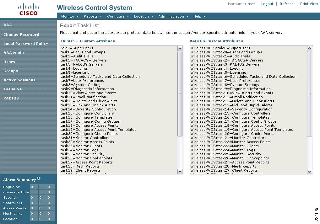Click 'Wireless-WCS:task29=Client Reports' RADIUS line

click(224, 170)
